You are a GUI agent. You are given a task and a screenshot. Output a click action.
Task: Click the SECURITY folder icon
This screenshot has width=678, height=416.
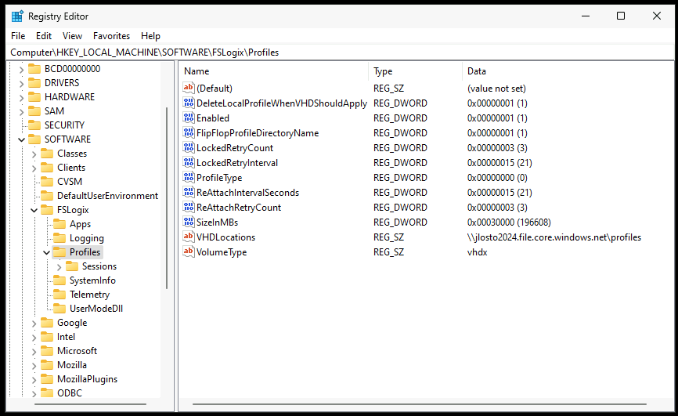pos(34,125)
